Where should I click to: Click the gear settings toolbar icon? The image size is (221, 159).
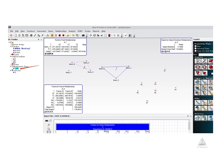(x=31, y=35)
